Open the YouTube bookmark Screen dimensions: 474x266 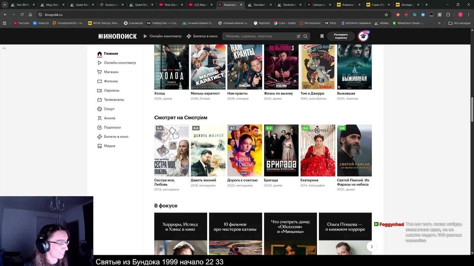coord(21,23)
